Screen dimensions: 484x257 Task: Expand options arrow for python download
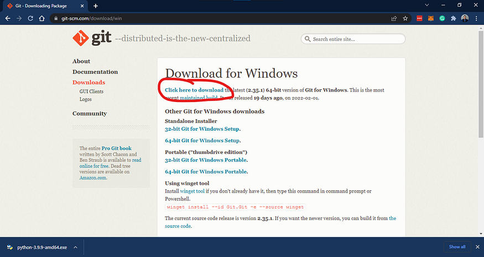click(x=75, y=247)
